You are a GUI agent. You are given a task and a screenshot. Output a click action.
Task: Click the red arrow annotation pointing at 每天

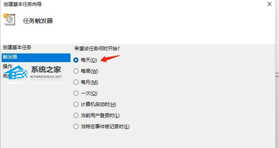click(110, 59)
